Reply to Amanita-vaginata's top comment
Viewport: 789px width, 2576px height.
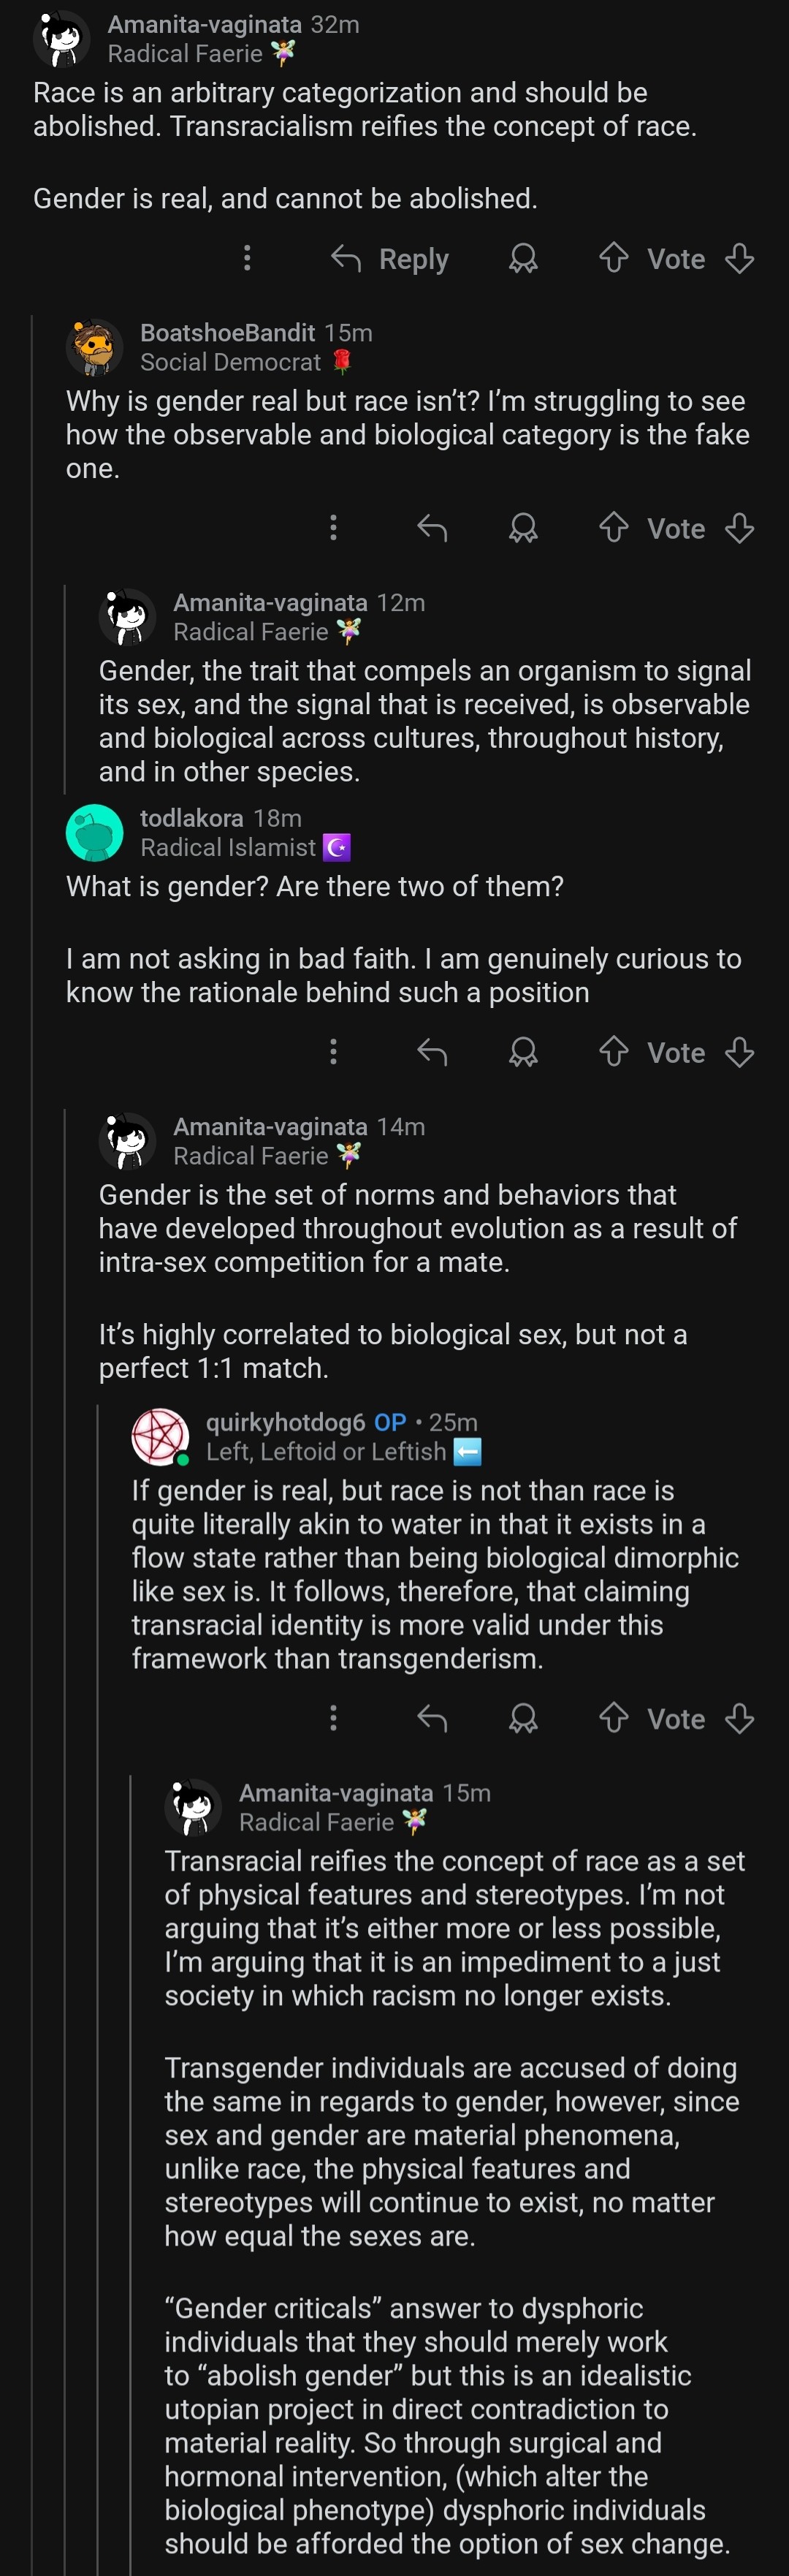tap(390, 259)
